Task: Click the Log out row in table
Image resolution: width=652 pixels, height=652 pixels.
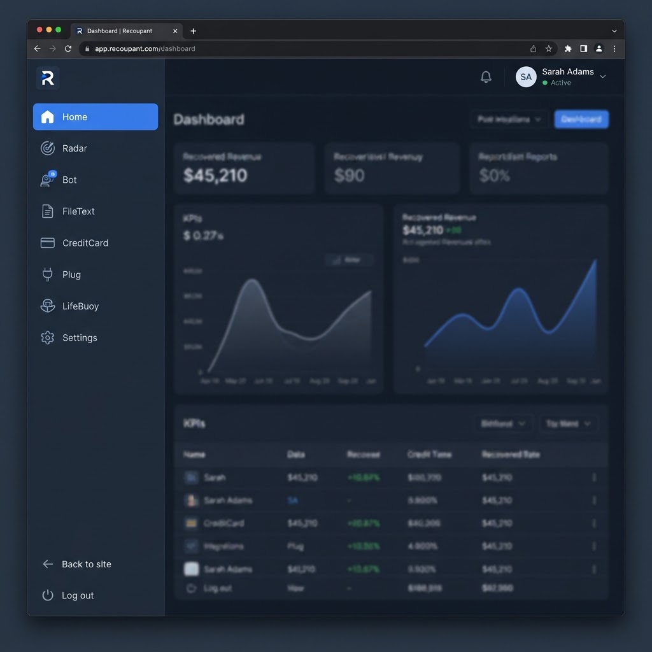Action: [x=391, y=588]
